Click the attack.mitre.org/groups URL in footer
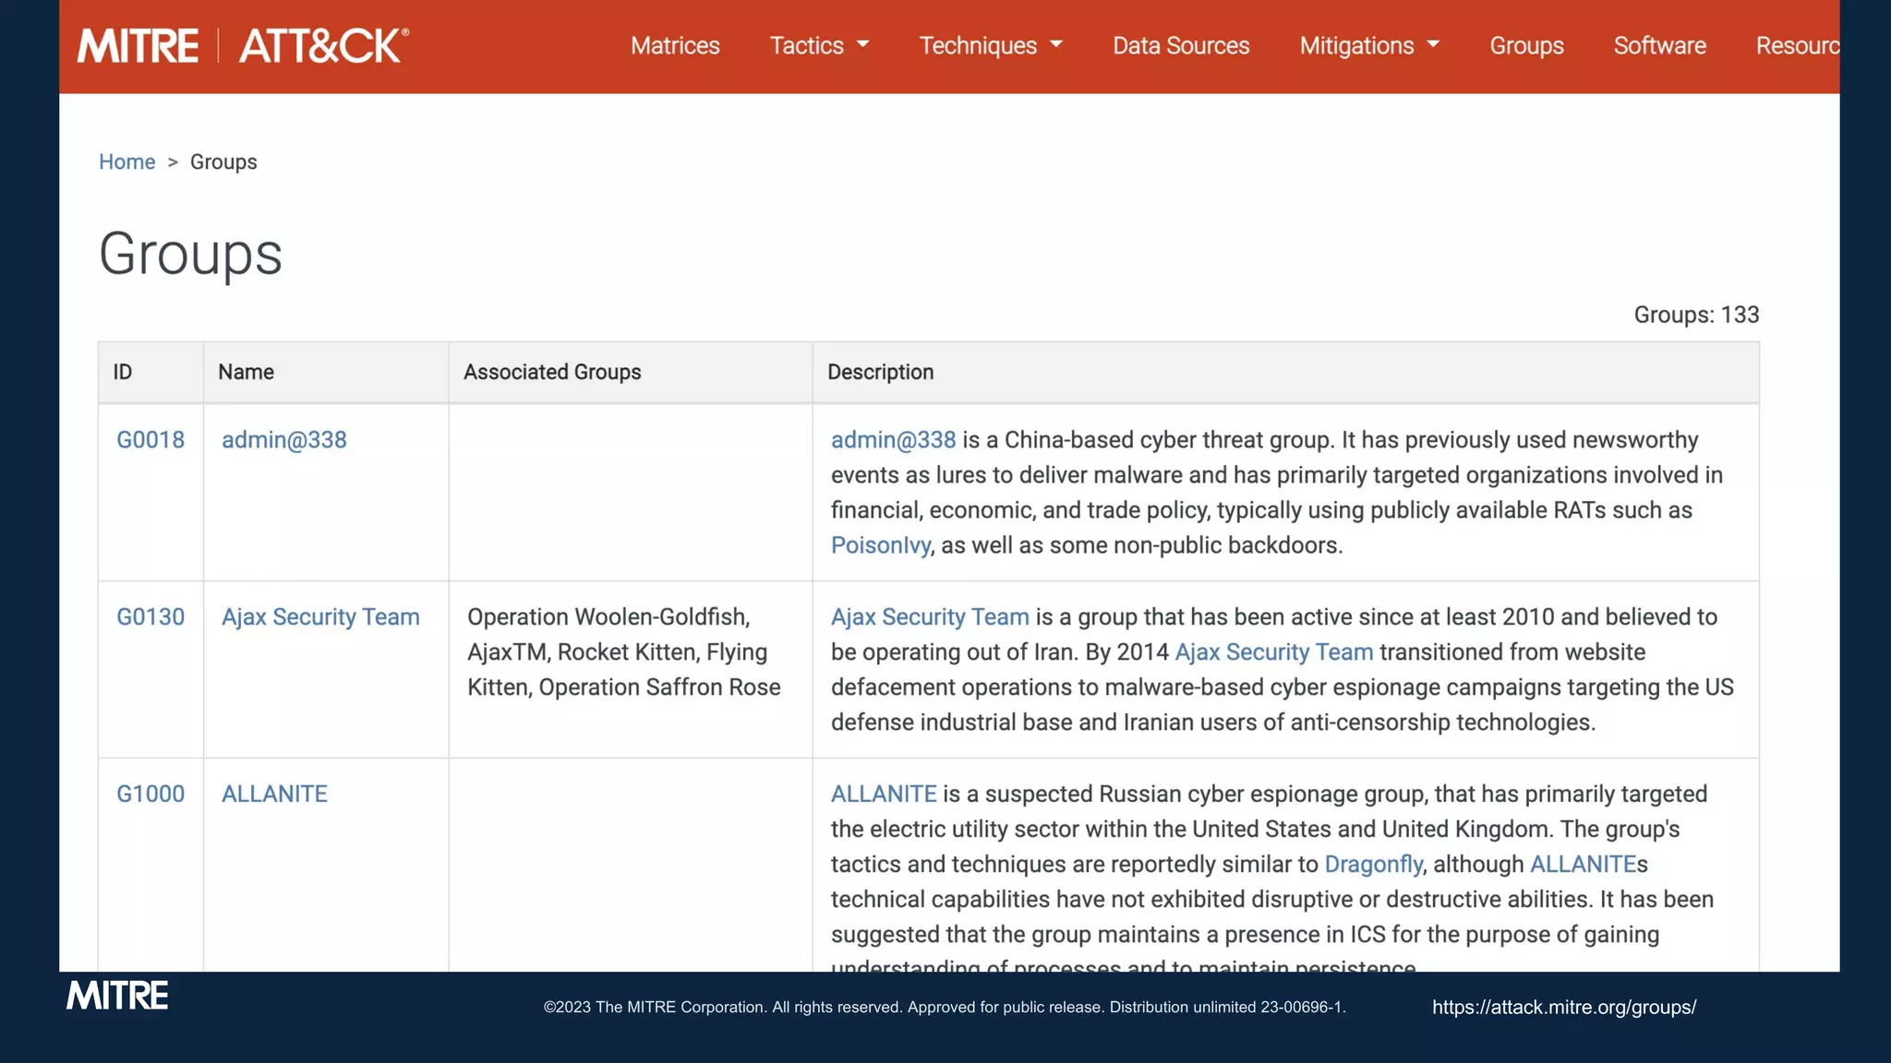This screenshot has width=1891, height=1063. (x=1564, y=1007)
